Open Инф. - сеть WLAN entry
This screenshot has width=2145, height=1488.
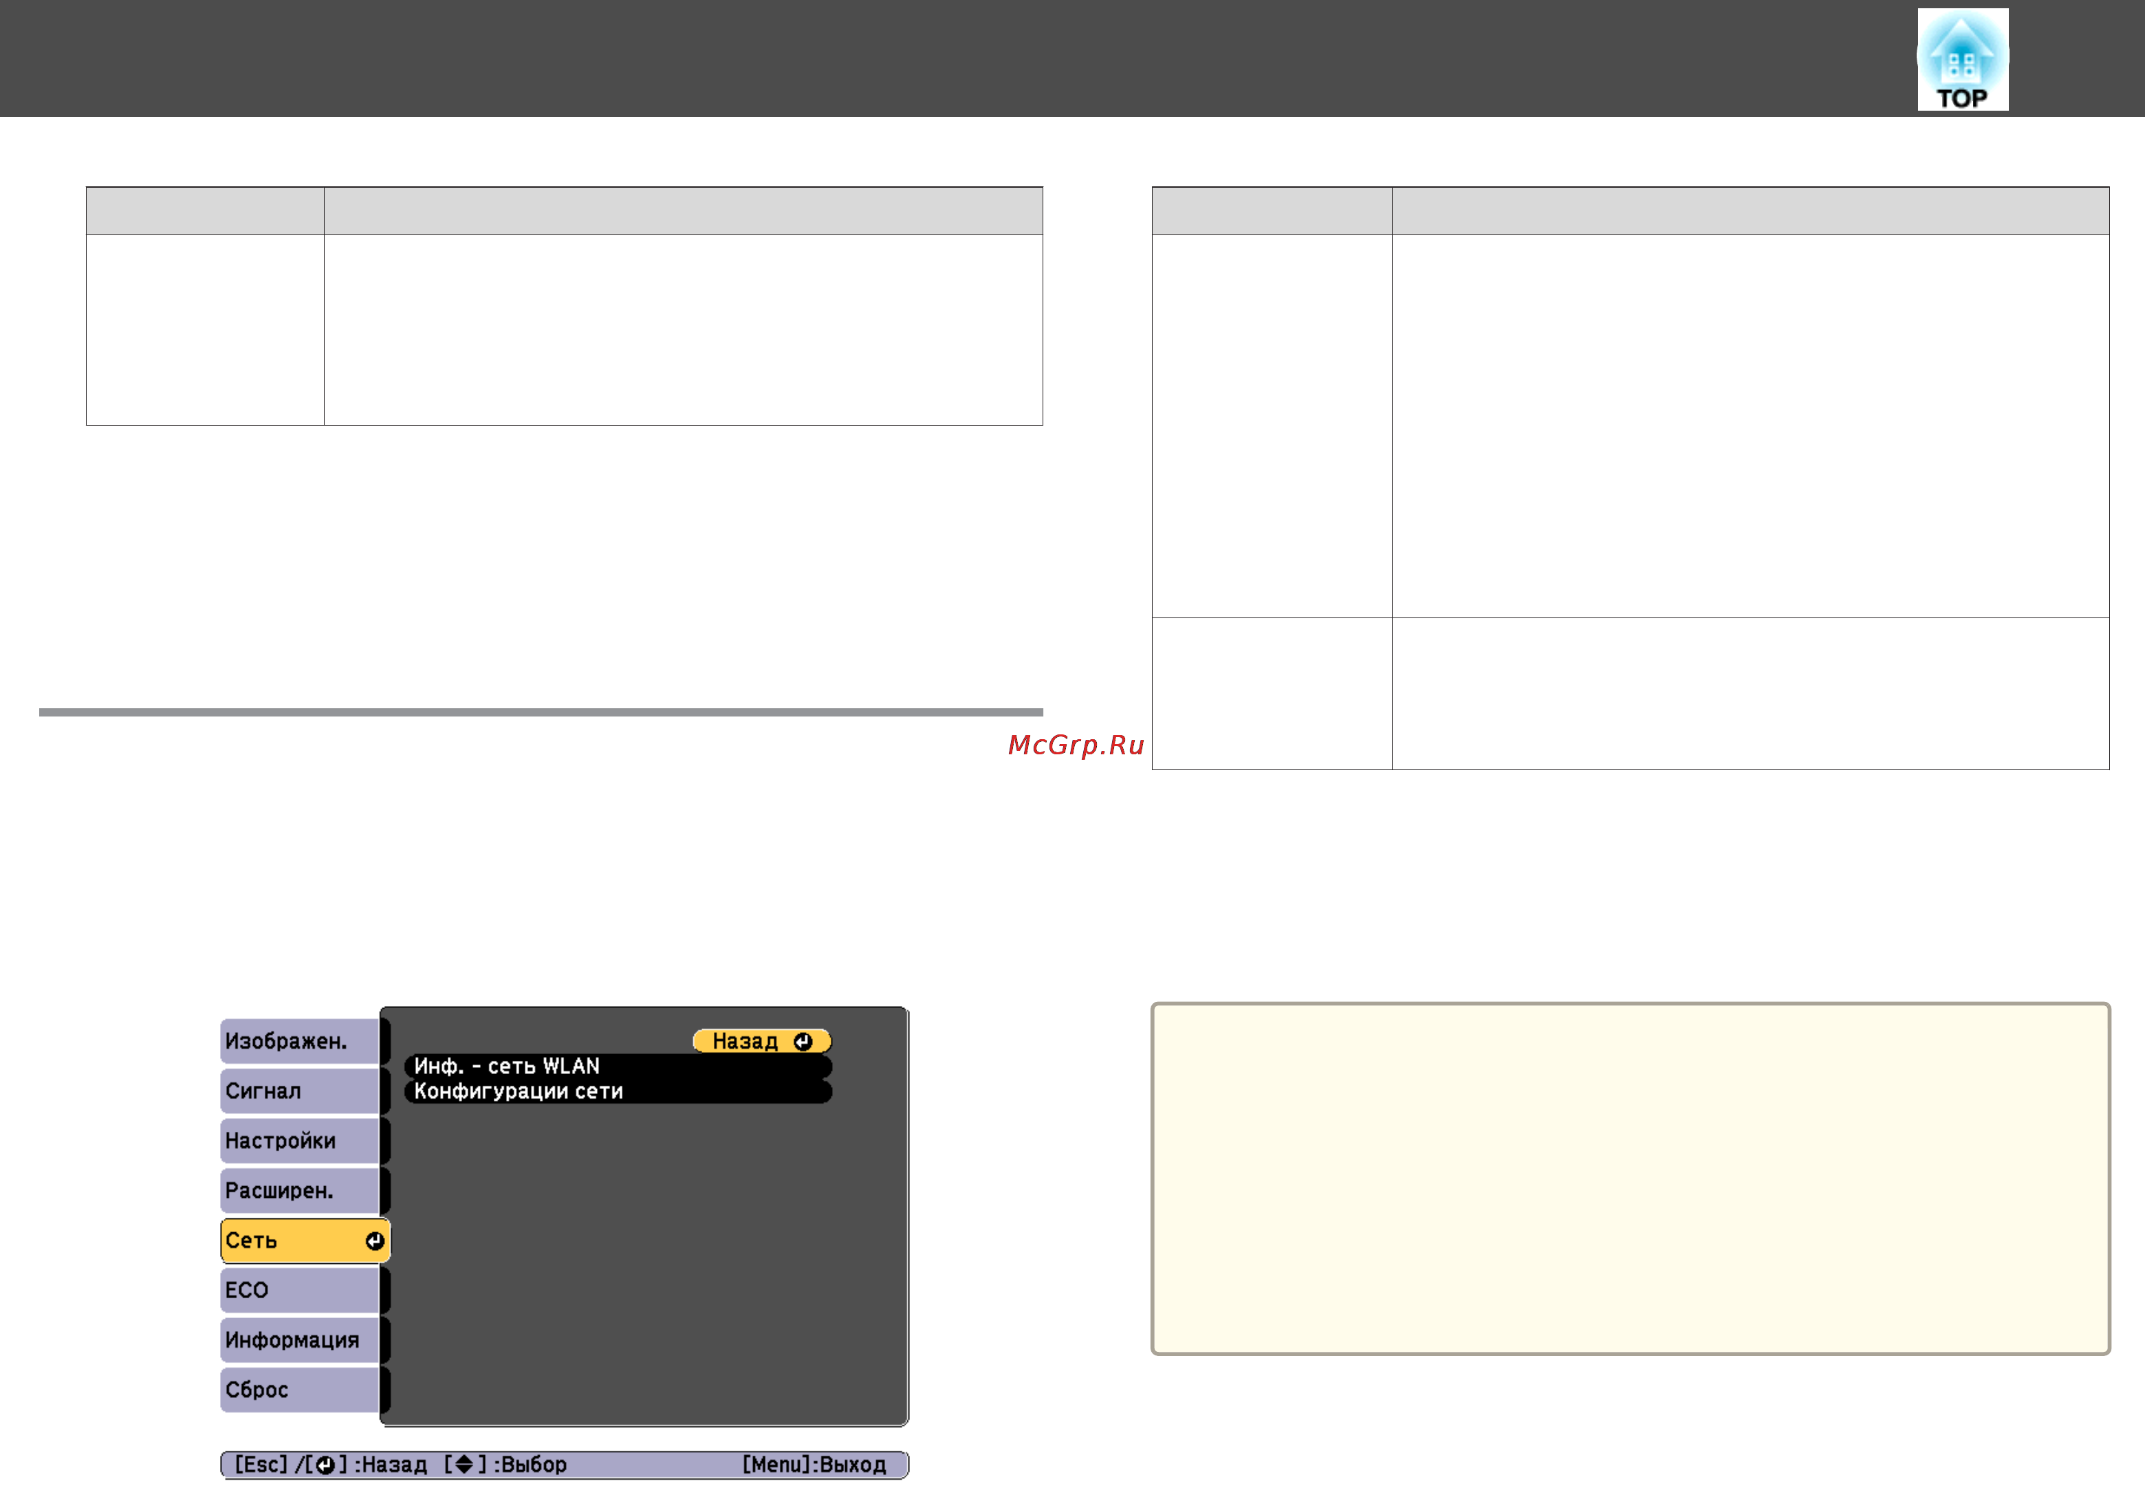(618, 1066)
